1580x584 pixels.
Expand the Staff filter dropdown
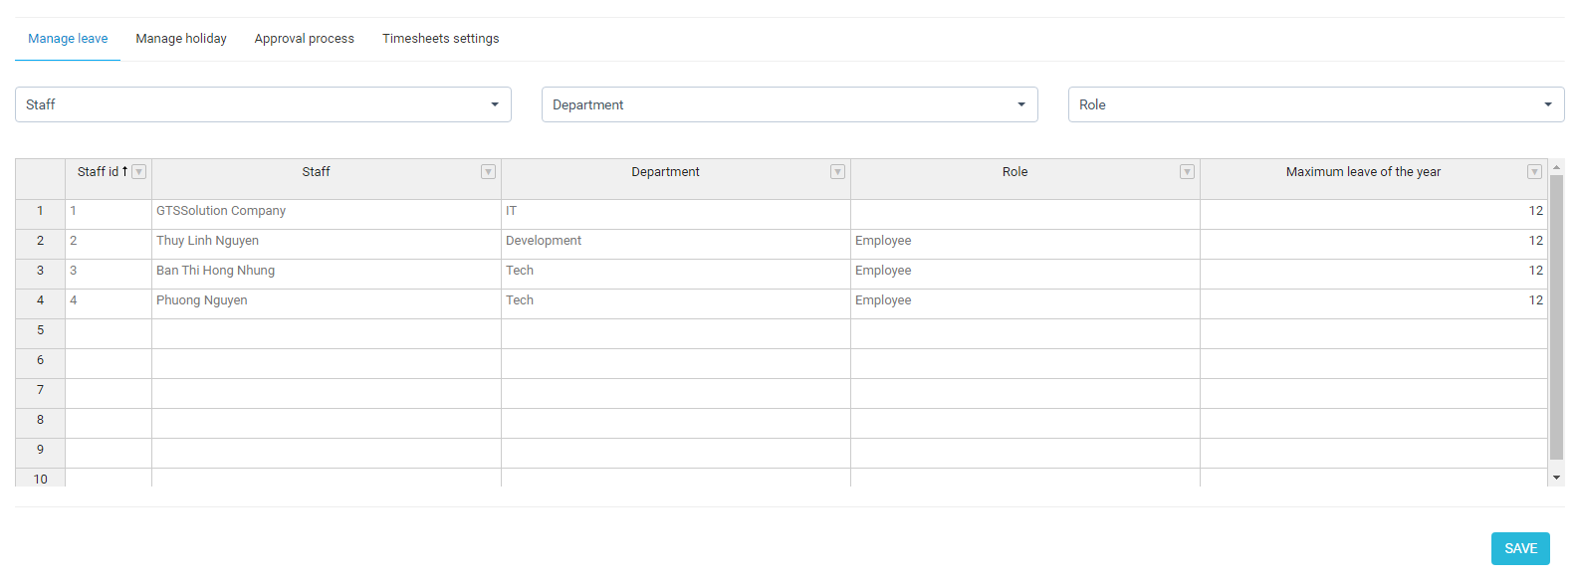point(263,104)
